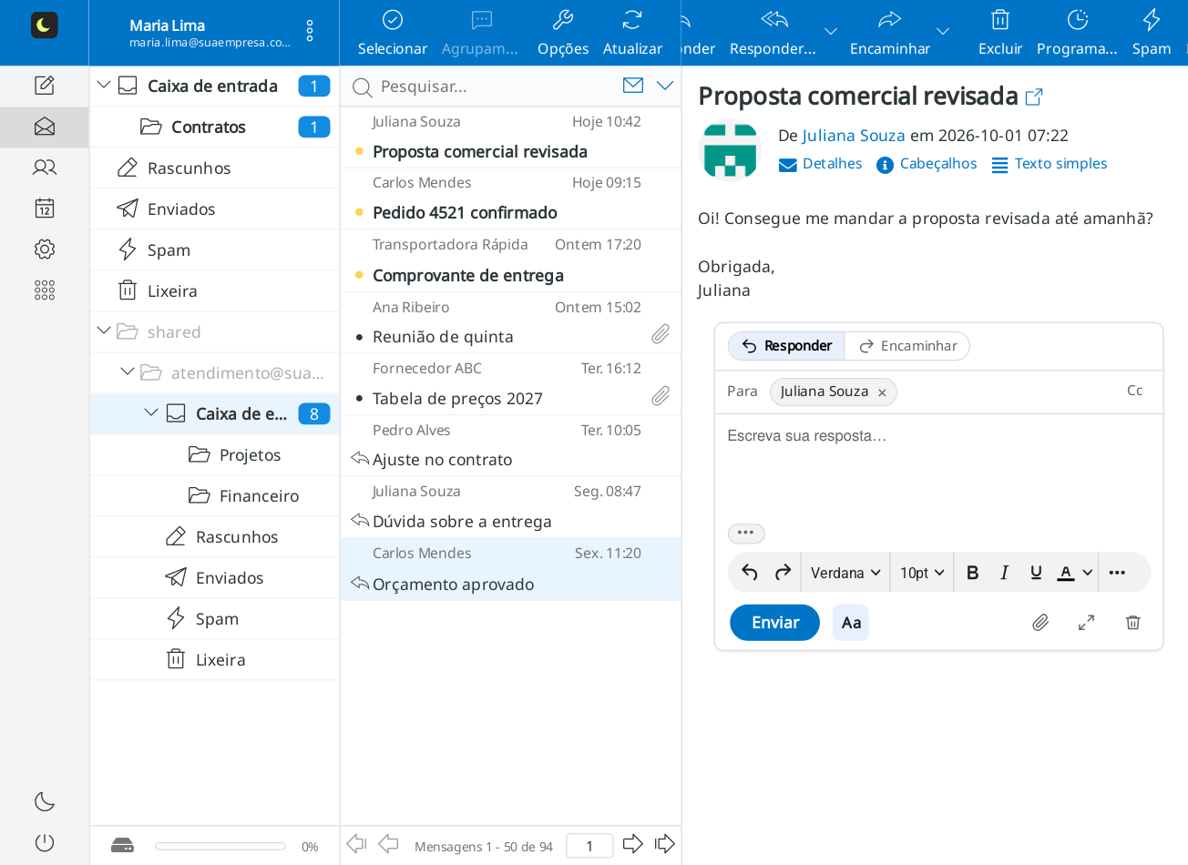The width and height of the screenshot is (1188, 865).
Task: Open the search options dropdown chevron
Action: [665, 86]
